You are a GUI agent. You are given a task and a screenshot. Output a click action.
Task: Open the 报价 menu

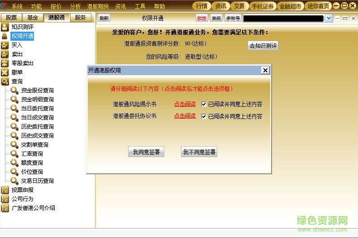(56, 6)
